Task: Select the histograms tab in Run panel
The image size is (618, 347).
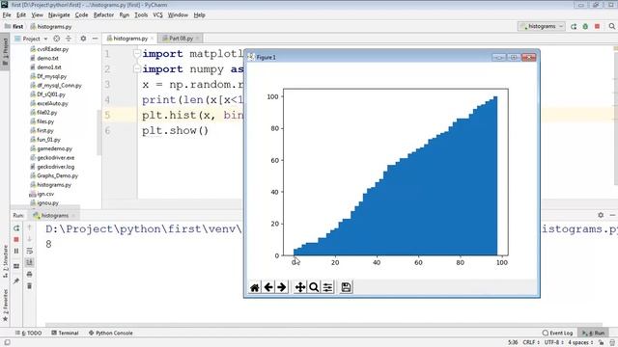Action: 54,215
